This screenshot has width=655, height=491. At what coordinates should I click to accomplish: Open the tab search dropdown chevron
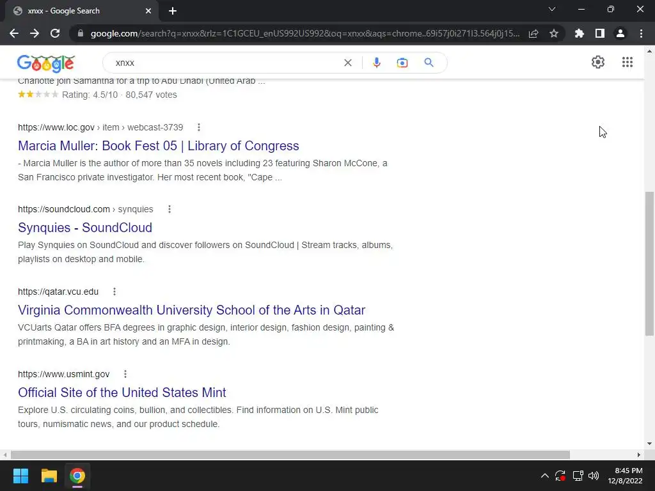coord(552,9)
